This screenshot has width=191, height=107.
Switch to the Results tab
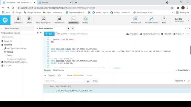click(x=47, y=70)
